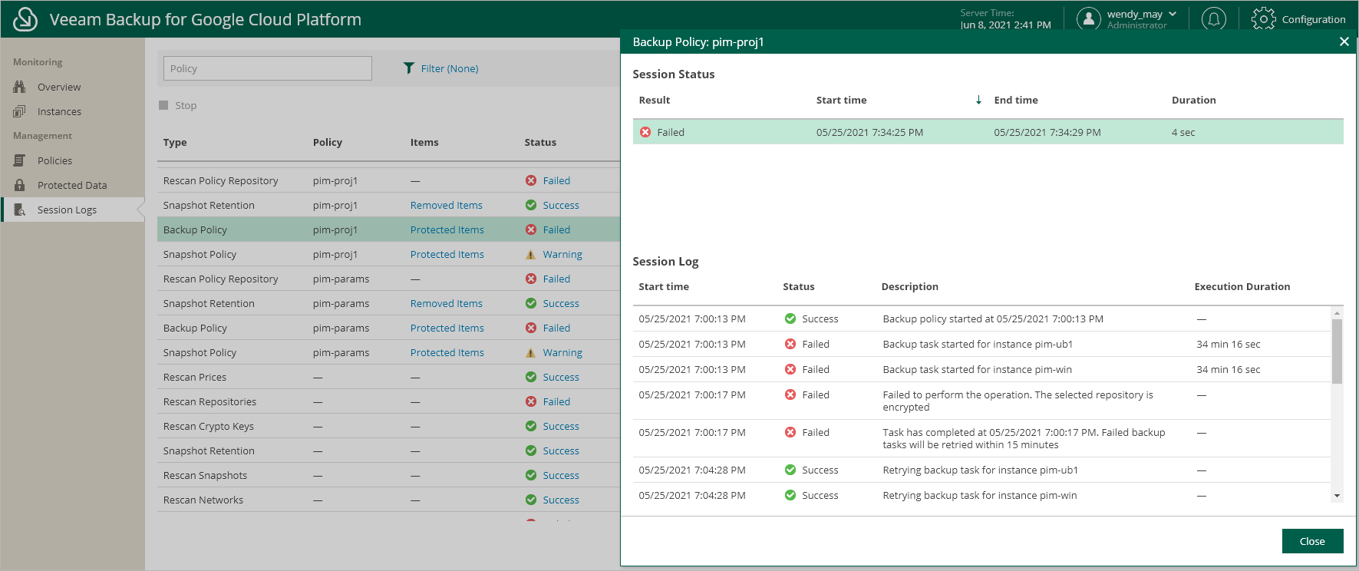The width and height of the screenshot is (1359, 571).
Task: Click the Protected Data lock icon
Action: pos(20,185)
